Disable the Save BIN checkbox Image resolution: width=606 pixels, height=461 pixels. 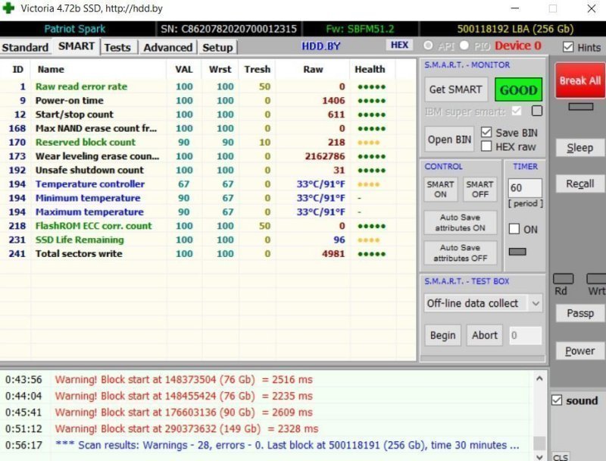coord(486,133)
